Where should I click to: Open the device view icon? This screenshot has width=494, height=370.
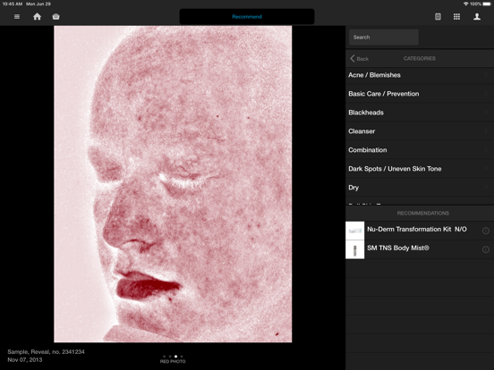(x=438, y=17)
